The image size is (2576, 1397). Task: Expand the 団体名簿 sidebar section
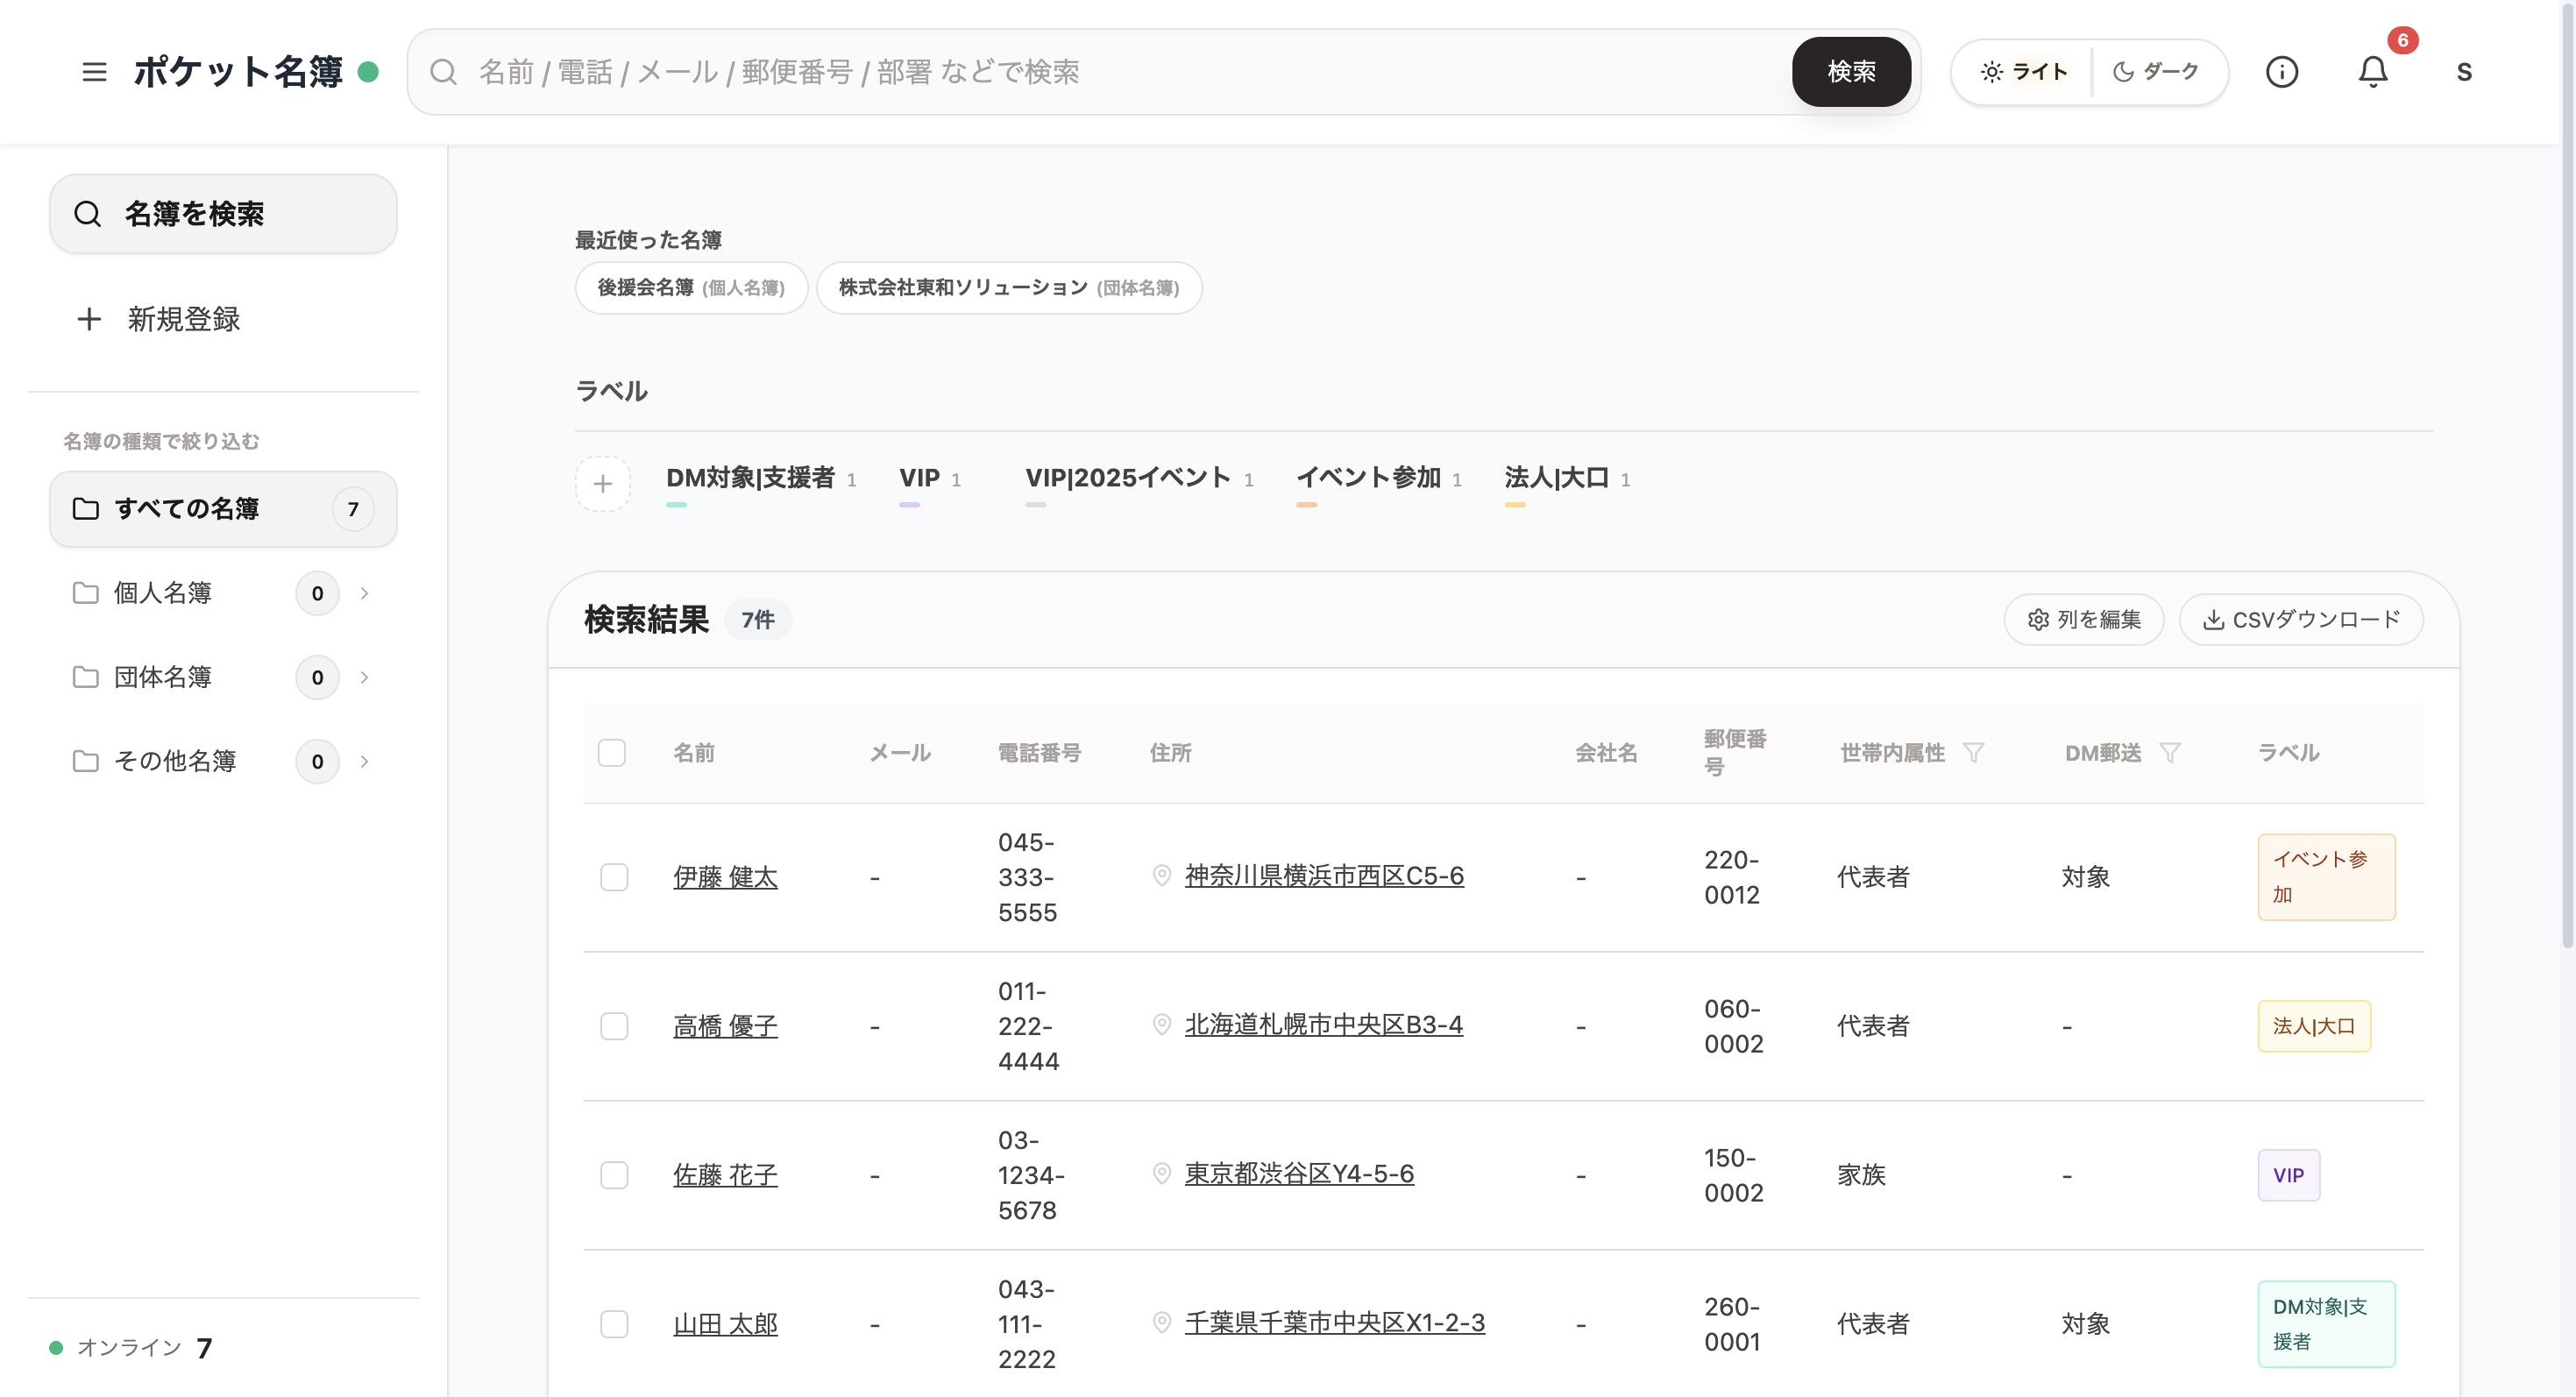click(x=364, y=677)
